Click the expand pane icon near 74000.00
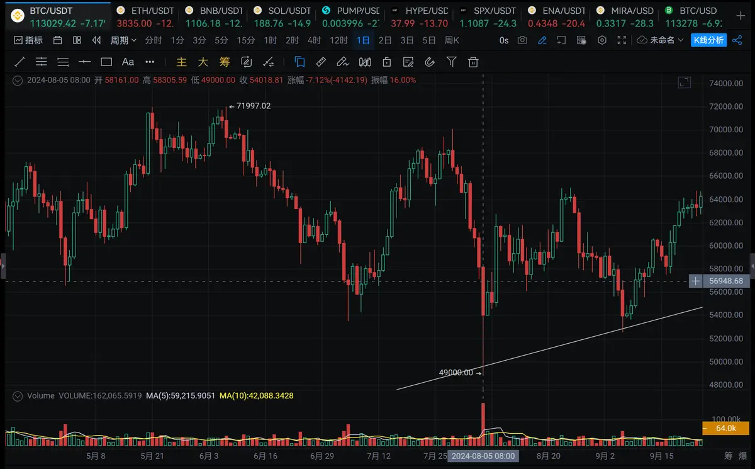 (684, 82)
